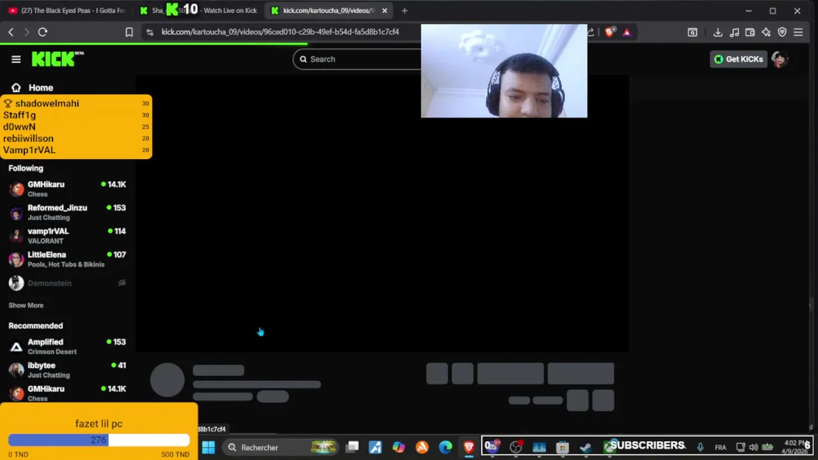Open site settings icon in address bar
818x460 pixels.
click(x=150, y=32)
